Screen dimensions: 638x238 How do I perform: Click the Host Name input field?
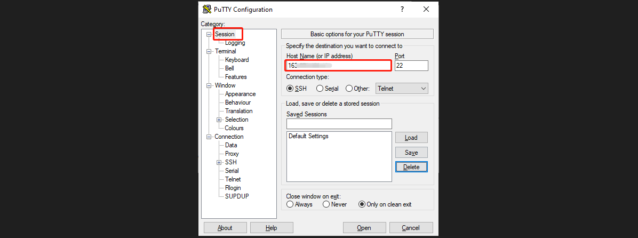(338, 66)
